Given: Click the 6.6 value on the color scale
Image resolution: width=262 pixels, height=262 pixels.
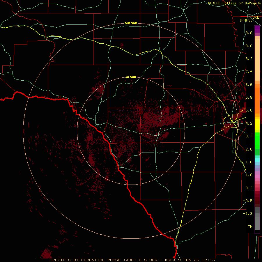Looking at the screenshot, I should [x=249, y=84].
